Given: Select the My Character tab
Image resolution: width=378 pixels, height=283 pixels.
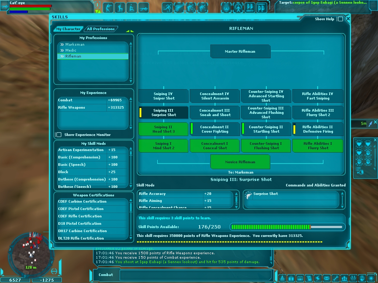Looking at the screenshot, I should [x=68, y=29].
